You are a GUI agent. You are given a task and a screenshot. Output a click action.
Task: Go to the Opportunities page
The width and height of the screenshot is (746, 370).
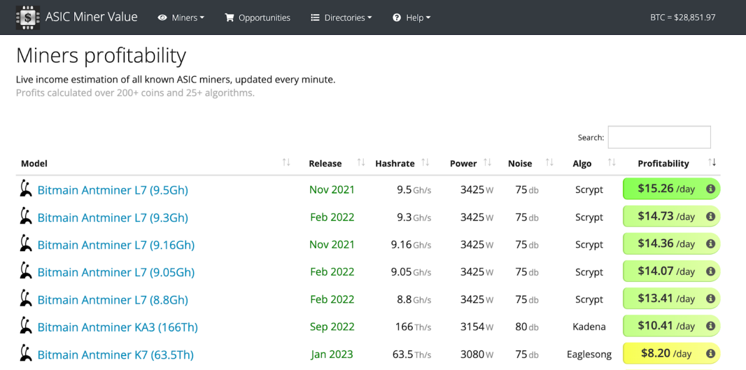tap(258, 17)
